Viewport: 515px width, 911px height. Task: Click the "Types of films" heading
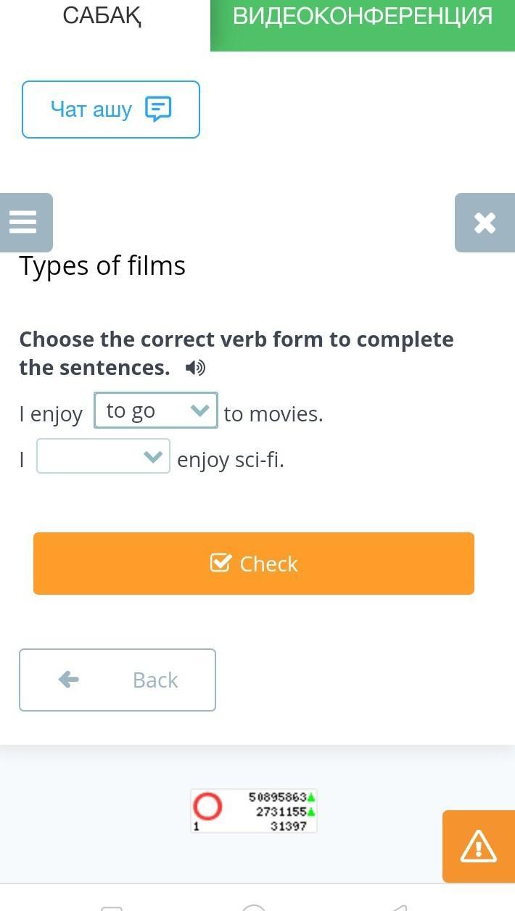point(102,266)
